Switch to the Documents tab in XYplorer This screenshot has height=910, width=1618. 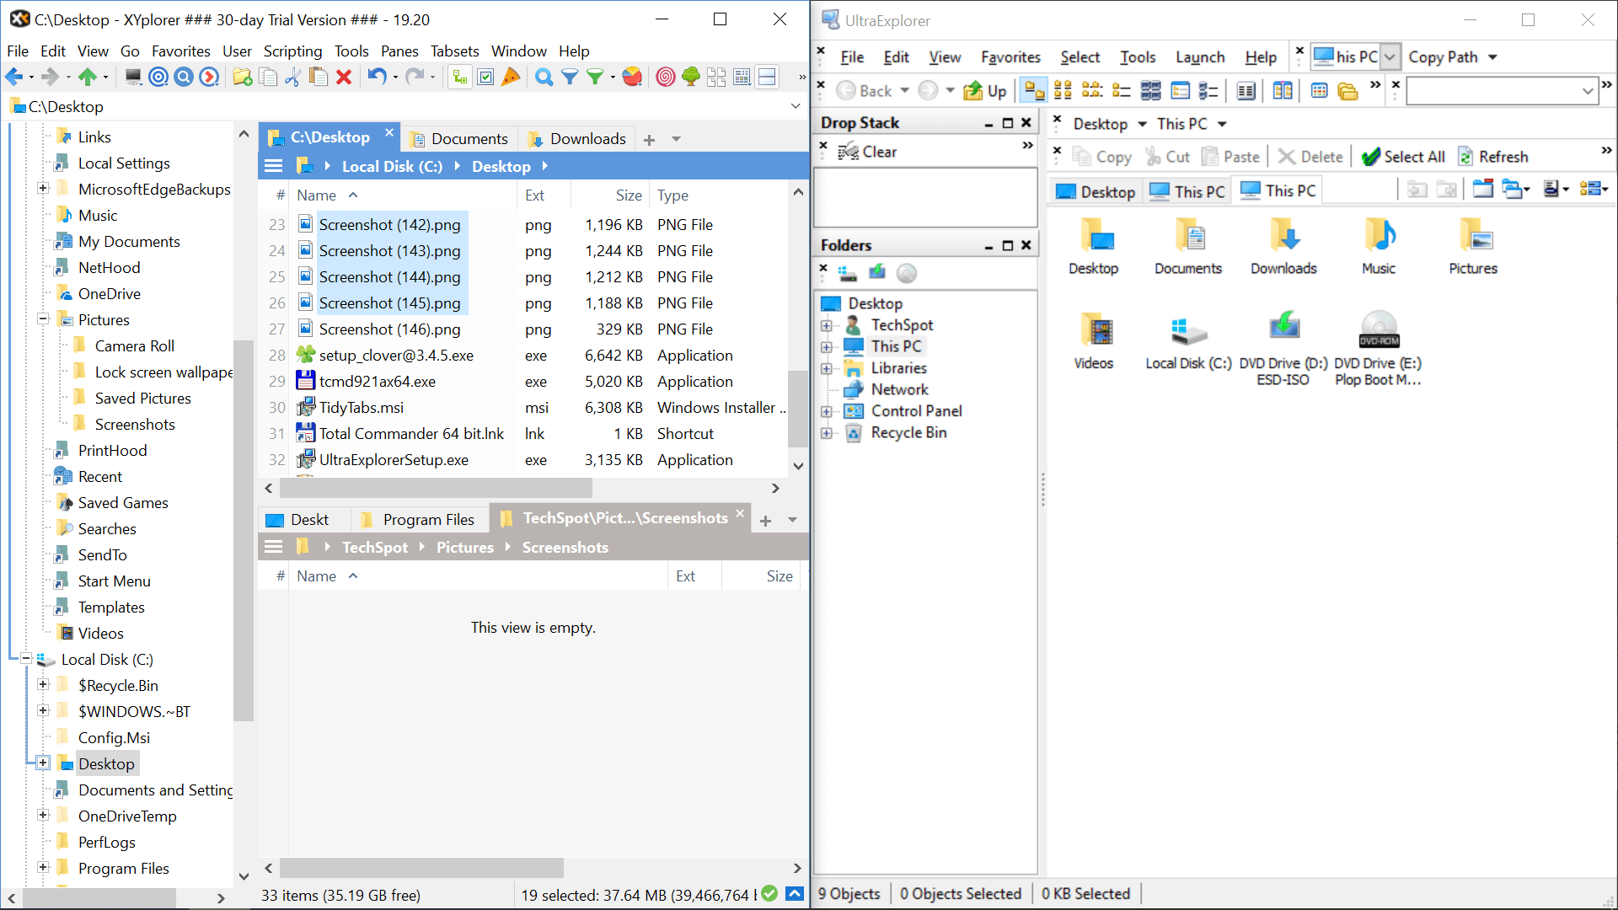[x=459, y=139]
